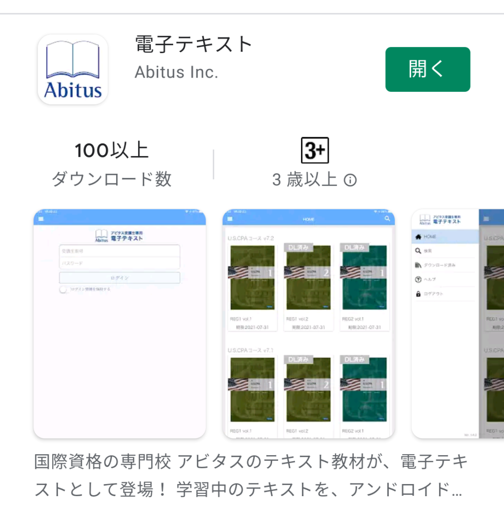Click the Abitus app icon
504x519 pixels.
point(73,69)
